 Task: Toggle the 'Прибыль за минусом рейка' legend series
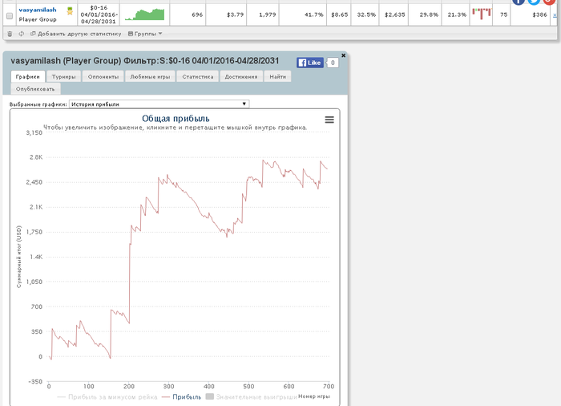(x=107, y=396)
